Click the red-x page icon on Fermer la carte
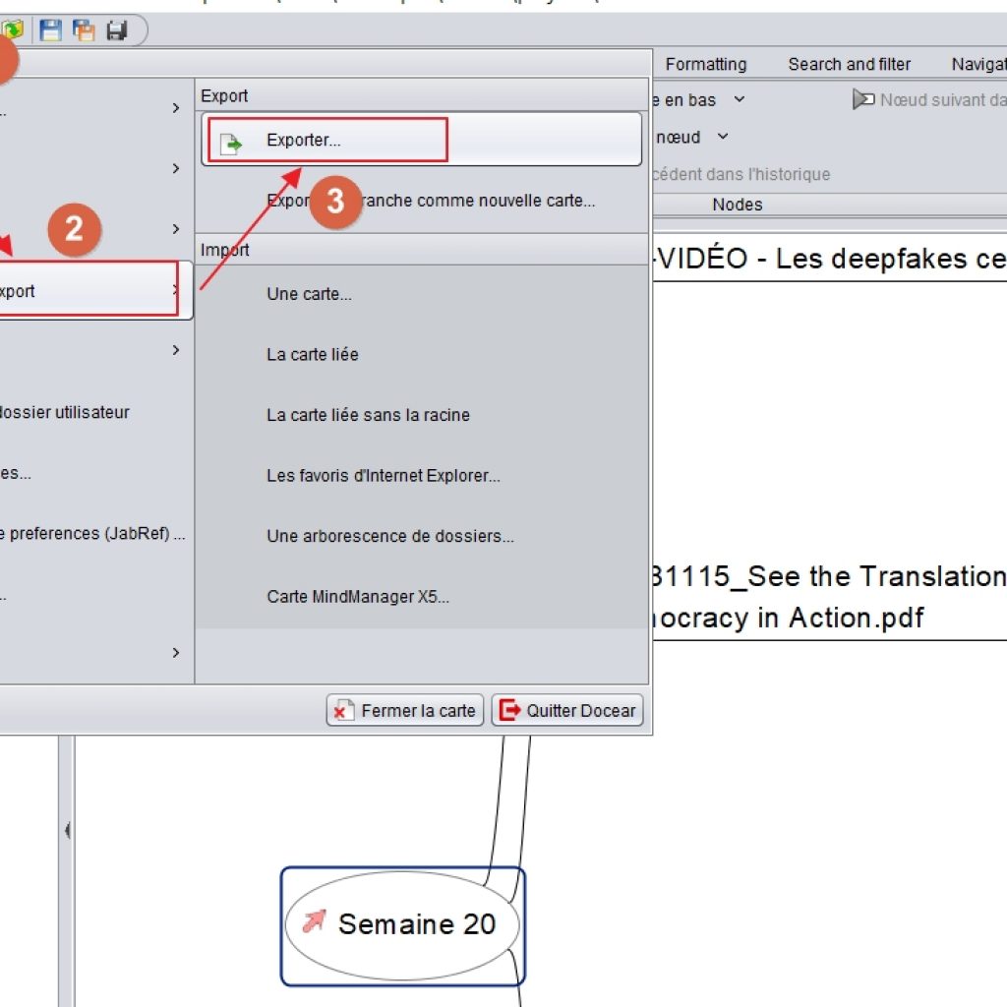The height and width of the screenshot is (1007, 1007). tap(342, 710)
